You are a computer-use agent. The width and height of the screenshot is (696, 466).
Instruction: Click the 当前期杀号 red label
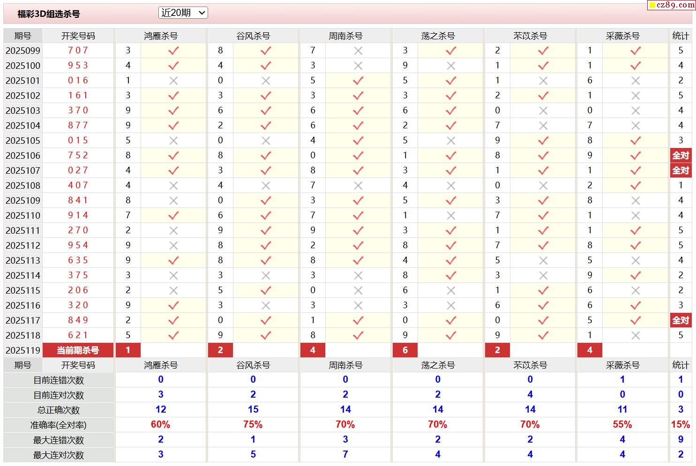(78, 350)
